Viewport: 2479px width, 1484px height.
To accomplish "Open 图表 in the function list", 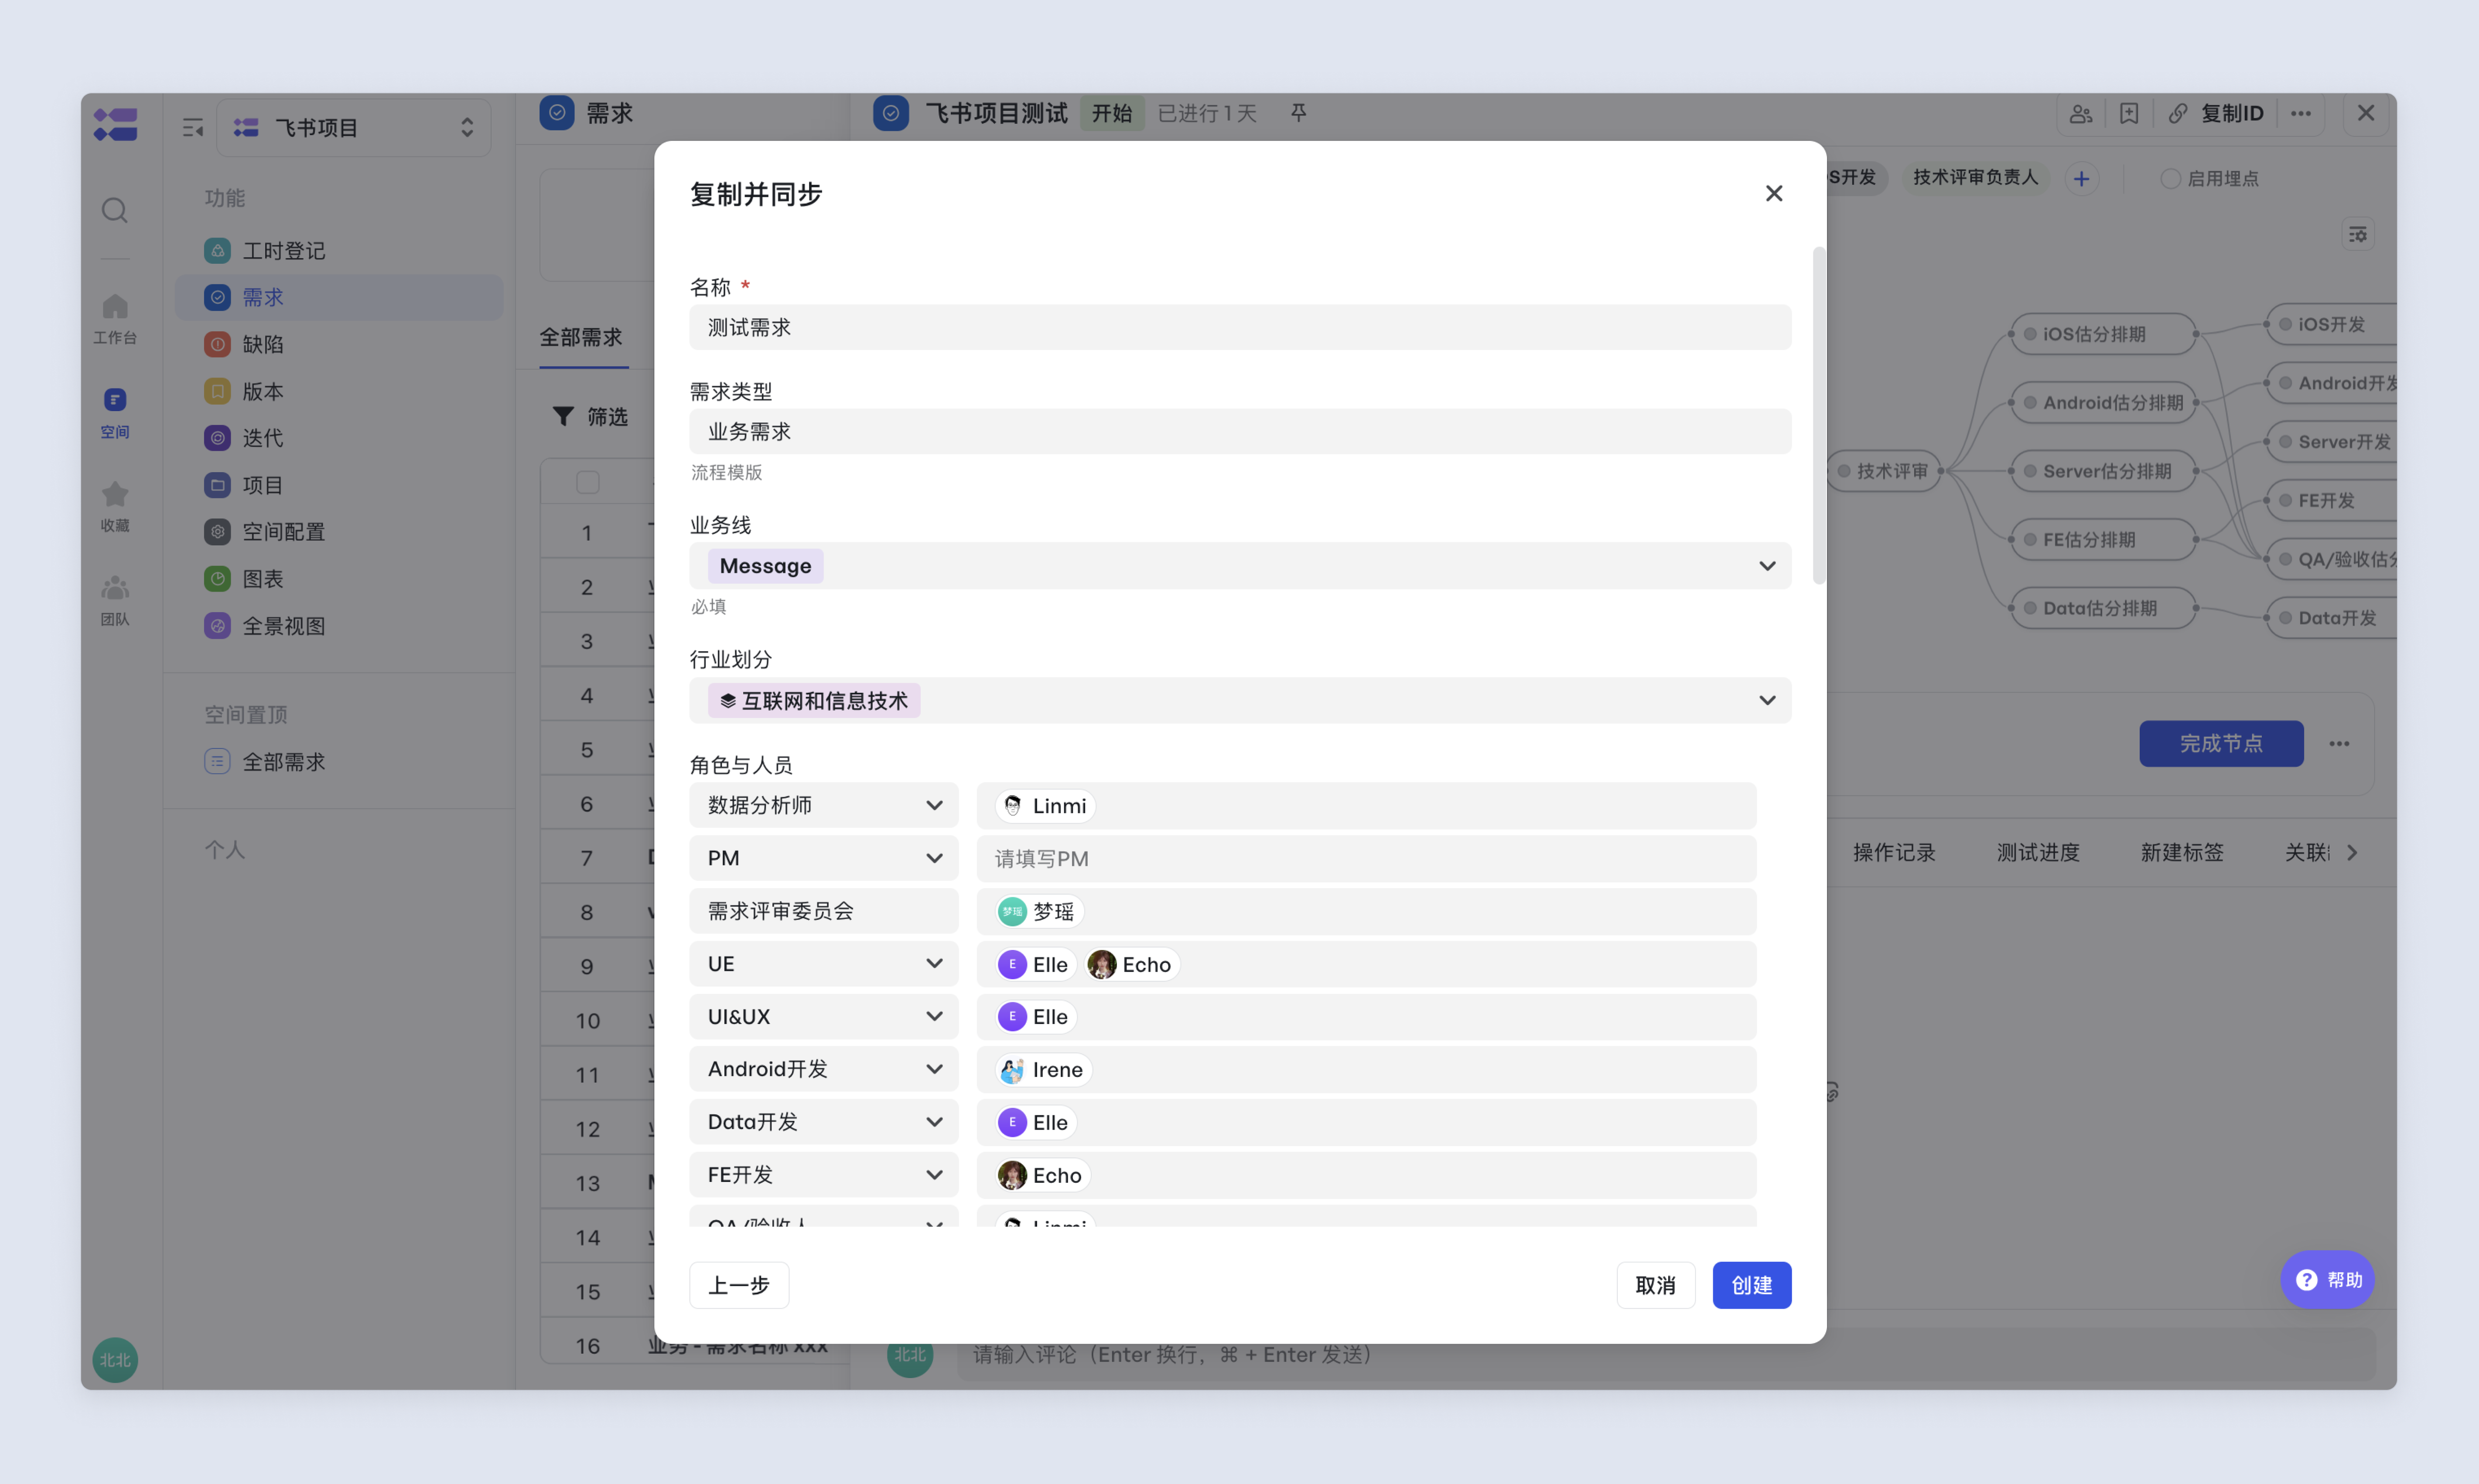I will tap(339, 579).
